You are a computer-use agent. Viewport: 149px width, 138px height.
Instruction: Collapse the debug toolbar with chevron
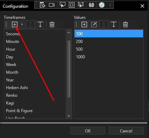[x=110, y=5]
